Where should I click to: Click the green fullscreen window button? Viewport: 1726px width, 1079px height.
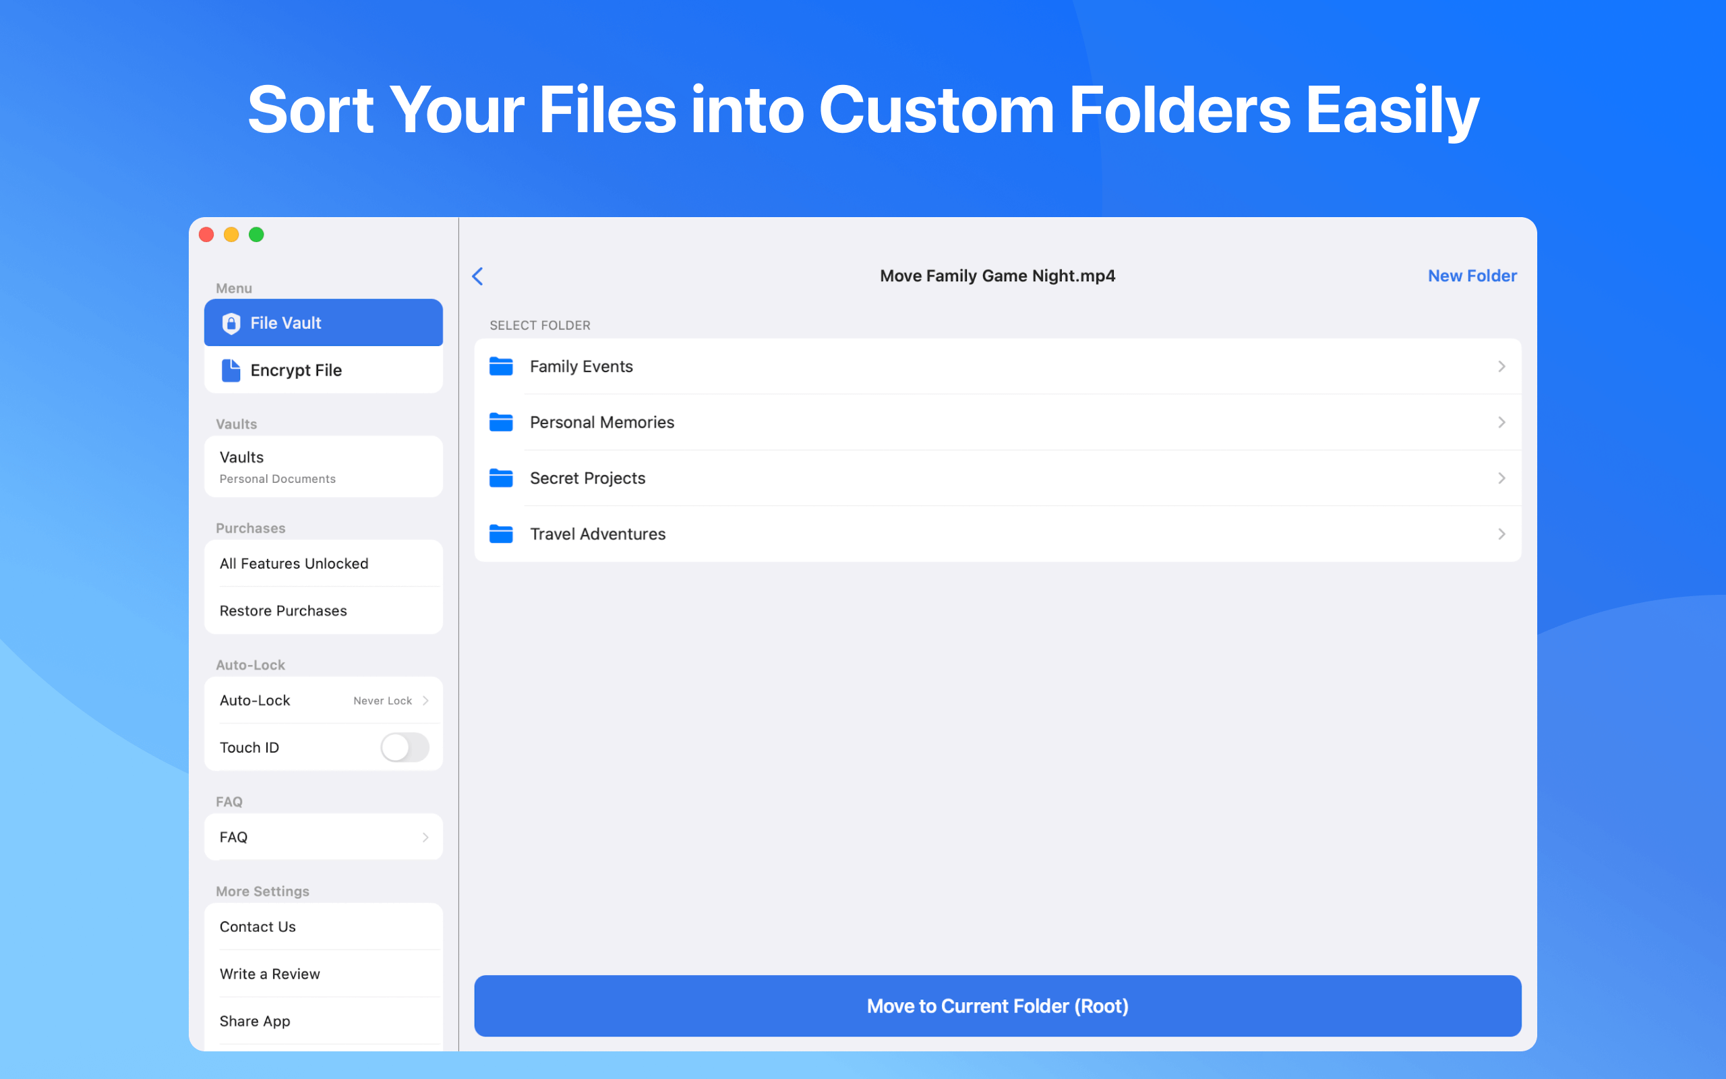[257, 235]
